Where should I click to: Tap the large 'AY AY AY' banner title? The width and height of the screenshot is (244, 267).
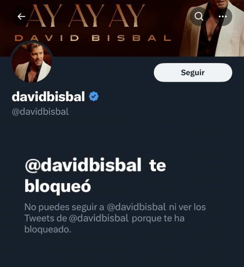[86, 16]
